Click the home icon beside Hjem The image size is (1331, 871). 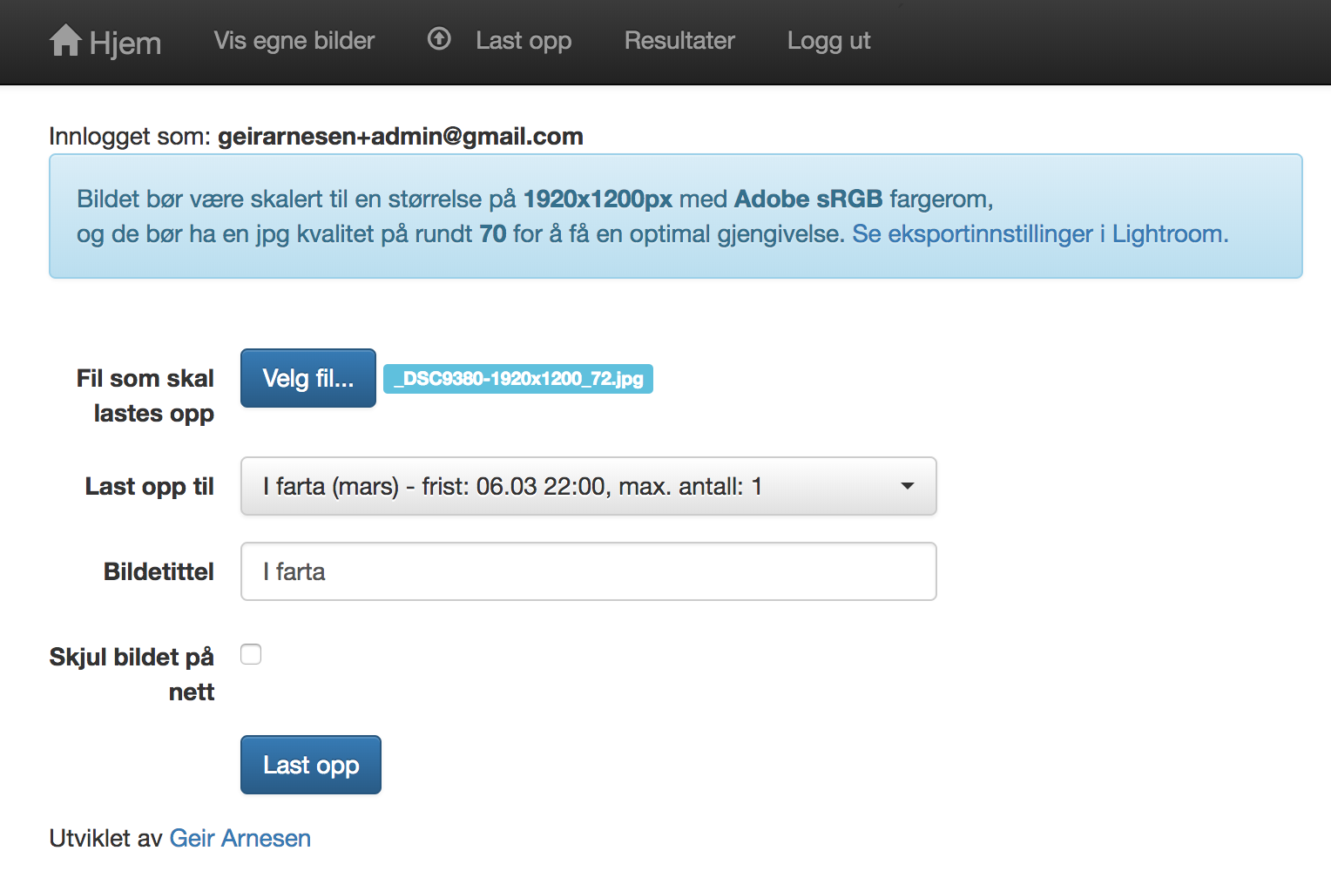pyautogui.click(x=65, y=40)
